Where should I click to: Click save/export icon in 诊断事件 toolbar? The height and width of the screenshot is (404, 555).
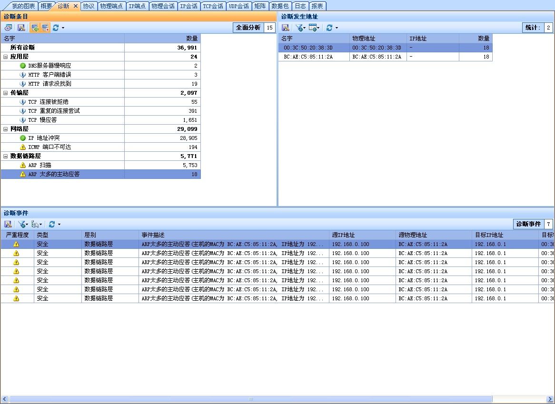click(x=8, y=224)
